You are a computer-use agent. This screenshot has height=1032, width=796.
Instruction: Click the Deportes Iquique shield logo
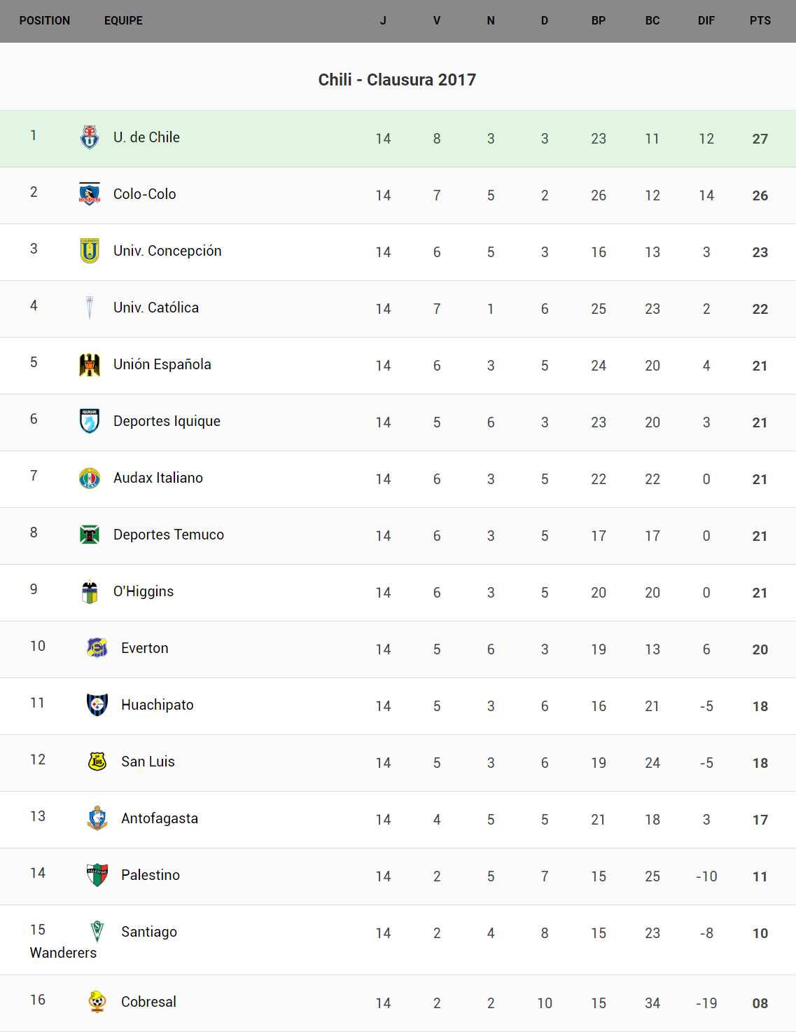pyautogui.click(x=90, y=421)
